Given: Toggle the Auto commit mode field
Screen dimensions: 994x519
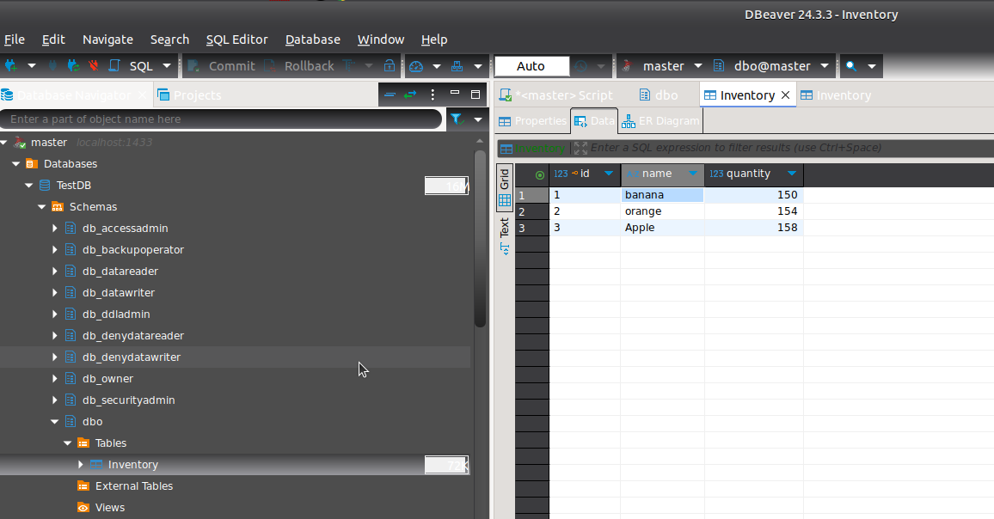Looking at the screenshot, I should click(x=531, y=66).
